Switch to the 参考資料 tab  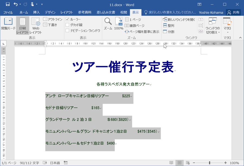point(85,12)
